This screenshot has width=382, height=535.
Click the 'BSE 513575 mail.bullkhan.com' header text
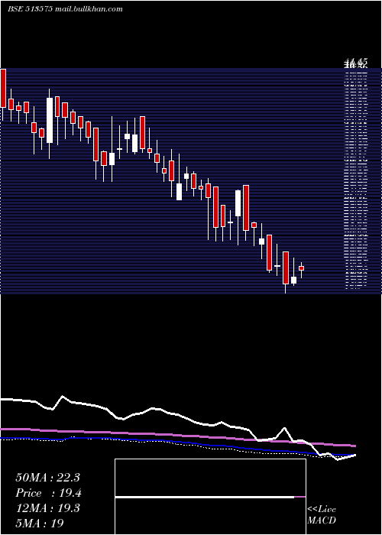[x=65, y=9]
